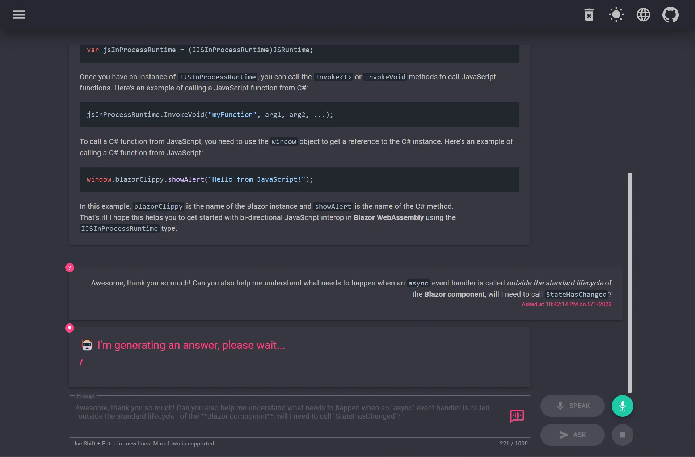
Task: Open the GitHub repository icon
Action: (x=670, y=15)
